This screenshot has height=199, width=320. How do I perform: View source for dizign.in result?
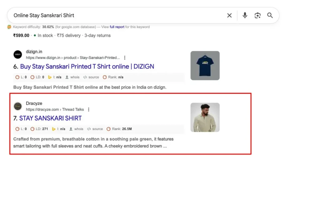(93, 77)
